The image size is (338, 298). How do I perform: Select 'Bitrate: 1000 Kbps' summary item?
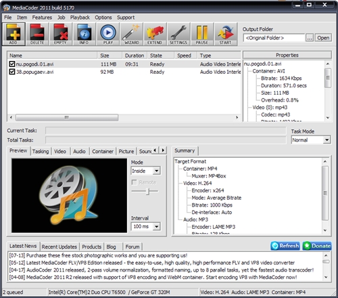coord(212,205)
